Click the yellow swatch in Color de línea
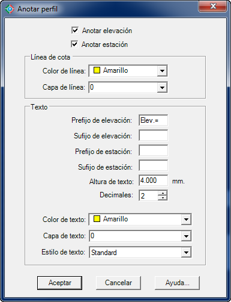The width and height of the screenshot is (231, 302). point(97,70)
